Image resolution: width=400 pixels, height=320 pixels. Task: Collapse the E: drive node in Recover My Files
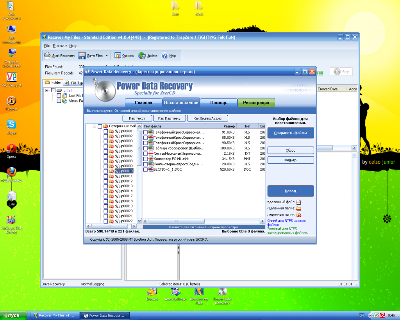coord(47,90)
